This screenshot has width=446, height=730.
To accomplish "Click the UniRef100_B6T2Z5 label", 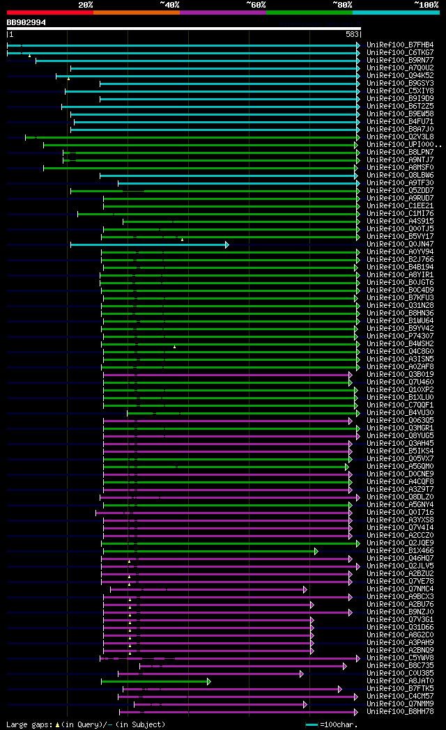I will pyautogui.click(x=400, y=106).
